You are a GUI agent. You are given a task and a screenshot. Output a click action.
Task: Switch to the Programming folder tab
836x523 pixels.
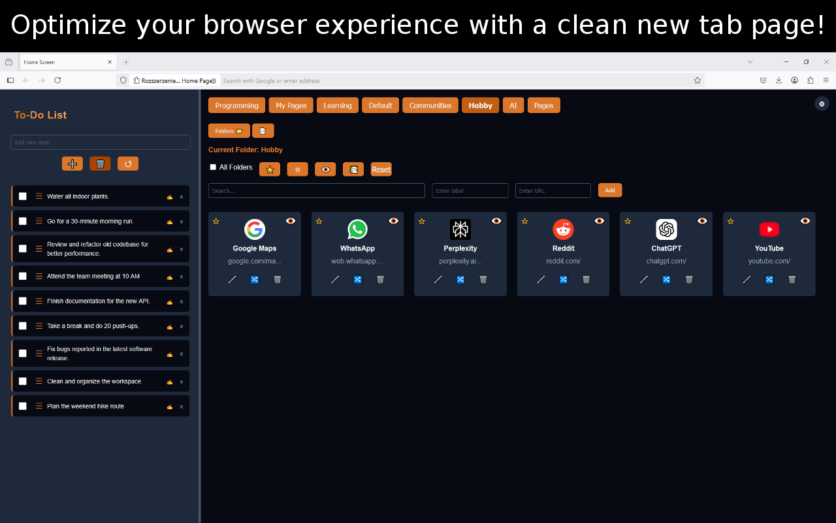[237, 105]
